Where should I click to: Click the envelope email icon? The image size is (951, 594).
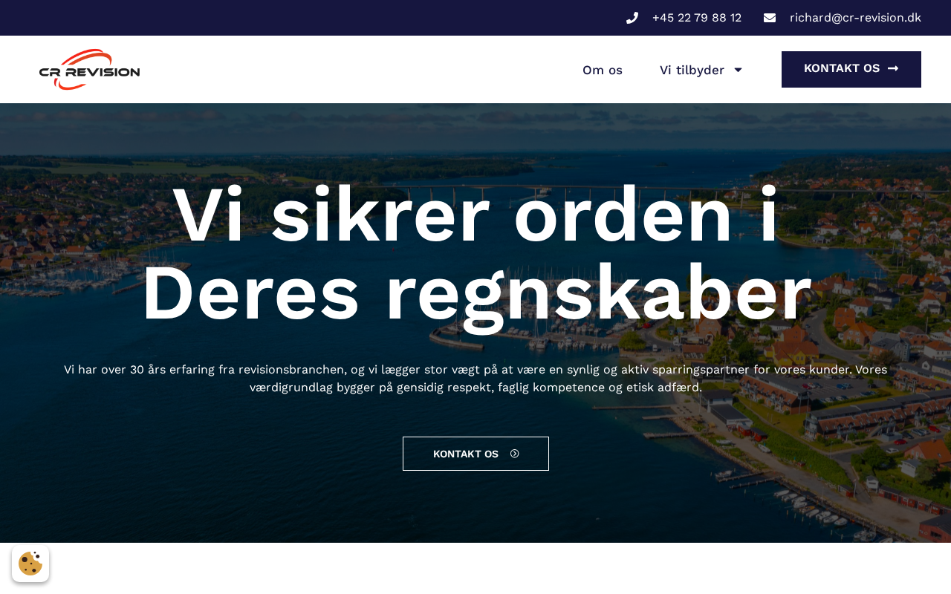[770, 18]
